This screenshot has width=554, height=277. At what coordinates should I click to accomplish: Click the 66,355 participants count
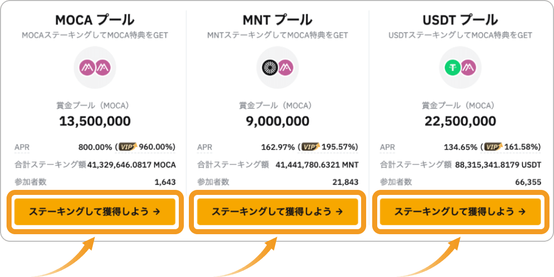(528, 182)
